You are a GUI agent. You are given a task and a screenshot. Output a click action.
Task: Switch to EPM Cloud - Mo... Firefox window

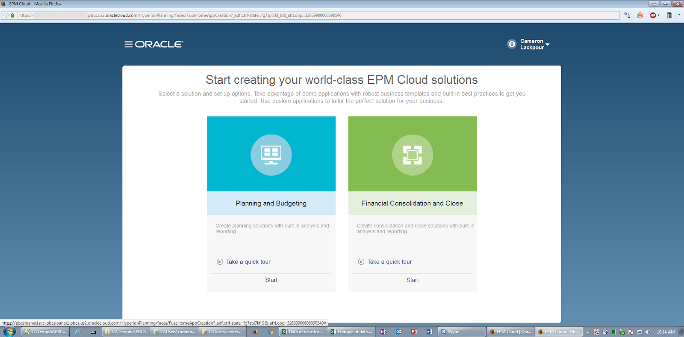559,331
